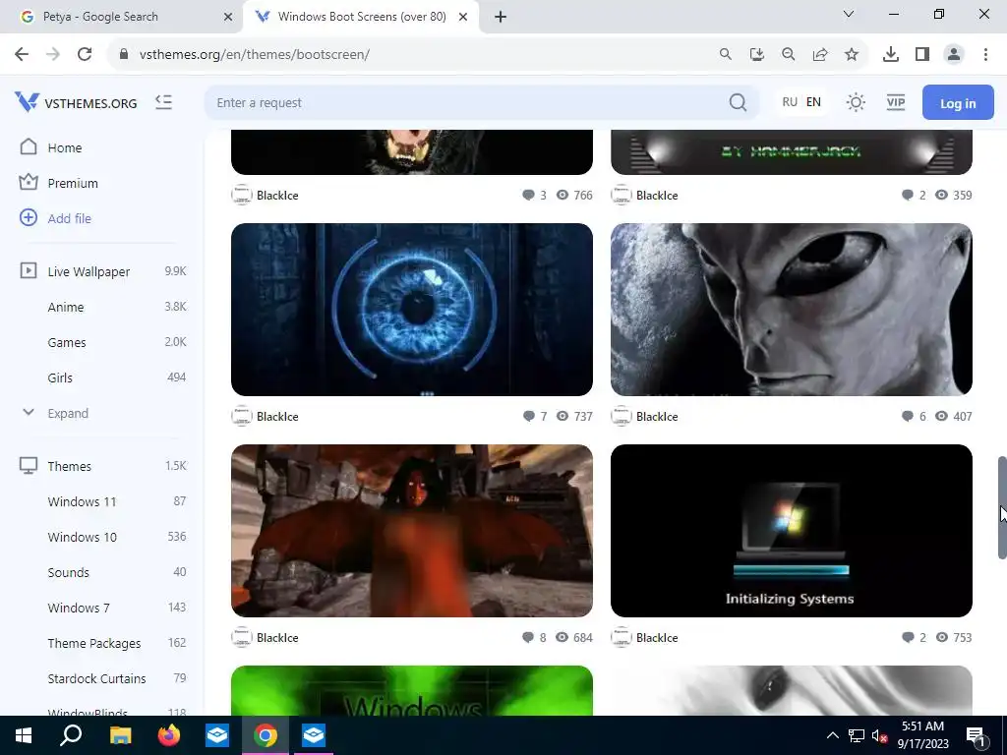Show hidden system tray icons
The width and height of the screenshot is (1007, 755).
click(x=832, y=735)
